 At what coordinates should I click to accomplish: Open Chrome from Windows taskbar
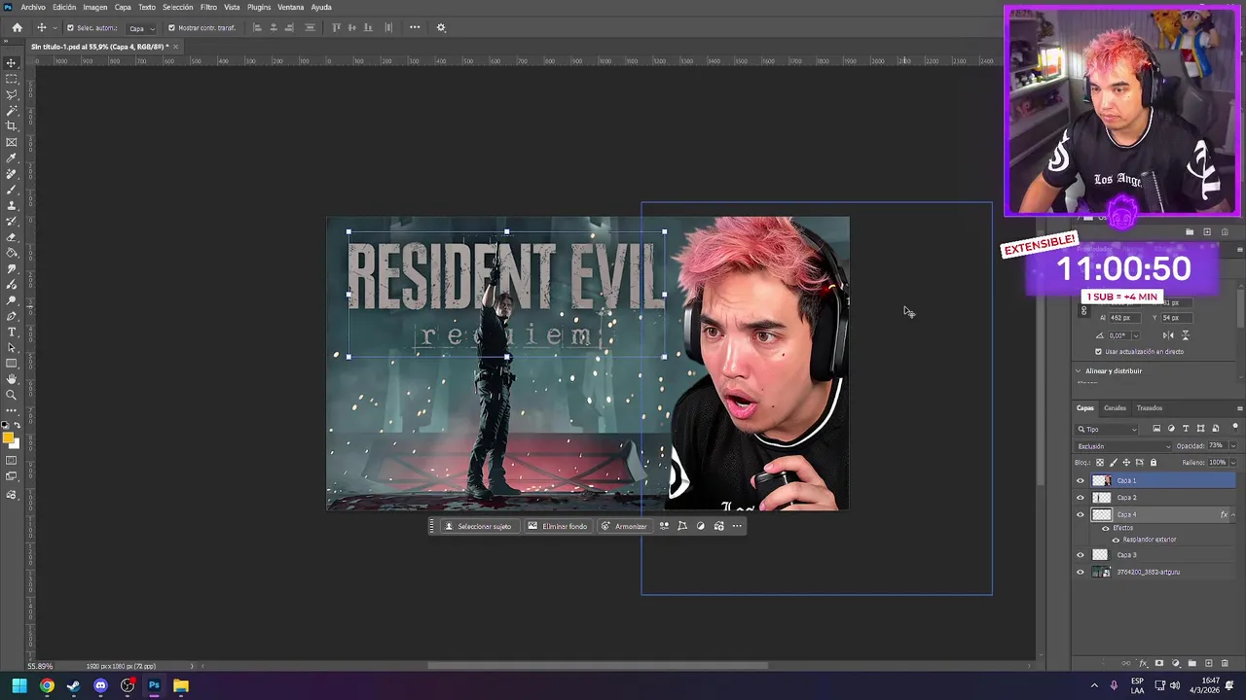[x=47, y=686]
